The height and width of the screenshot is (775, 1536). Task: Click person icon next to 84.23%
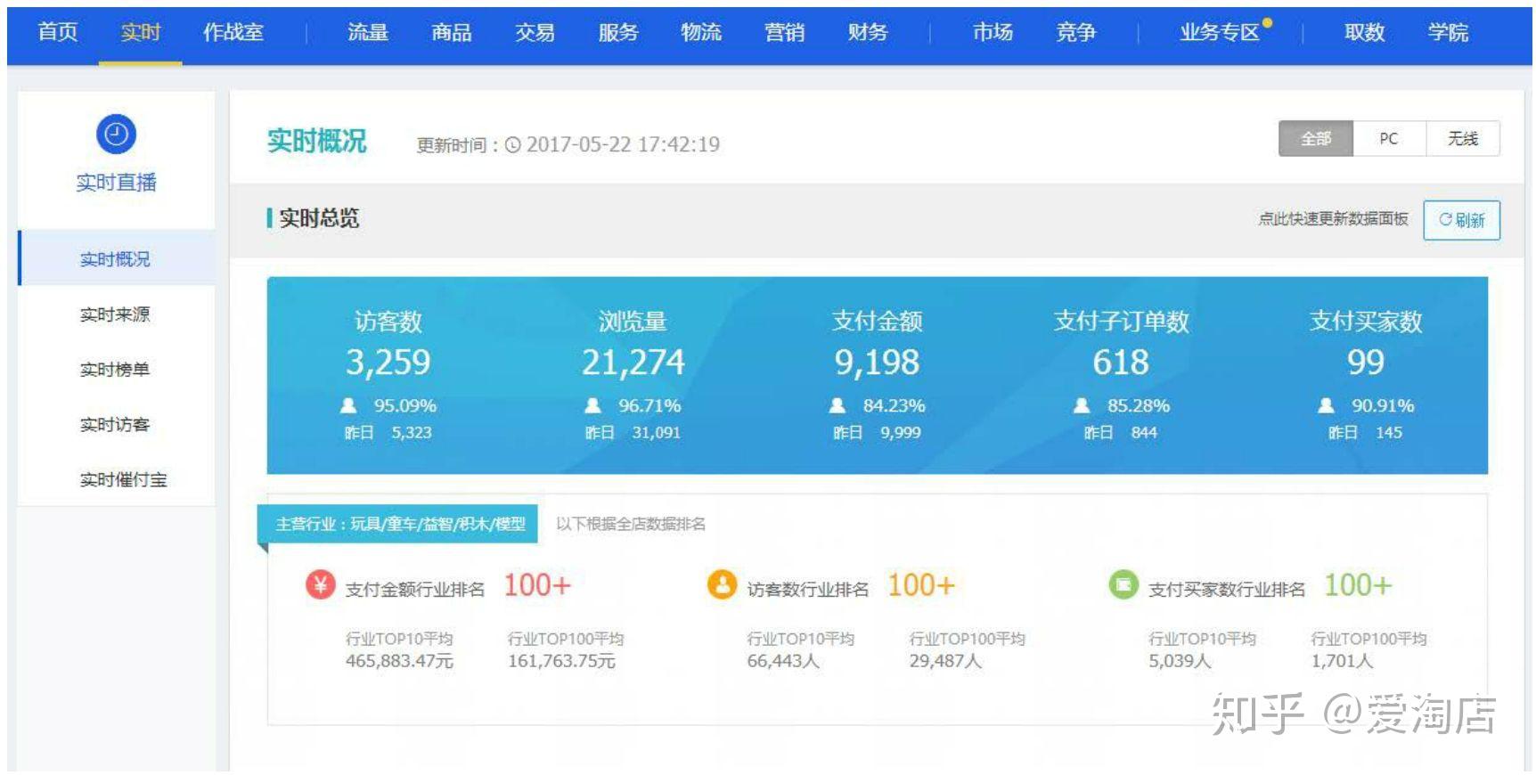(x=837, y=406)
